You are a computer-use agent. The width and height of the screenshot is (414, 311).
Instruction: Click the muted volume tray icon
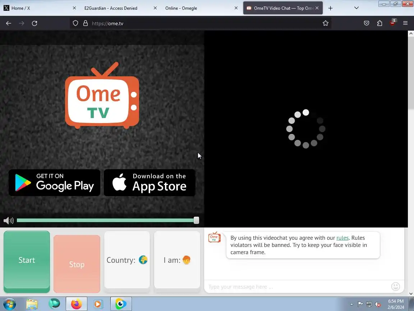coord(378,305)
